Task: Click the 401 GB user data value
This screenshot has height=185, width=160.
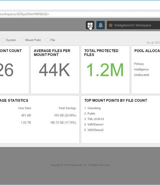Action: [26, 115]
